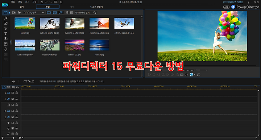Toggle video filter in library
Screen dimensions: 261x140
click(x=49, y=12)
